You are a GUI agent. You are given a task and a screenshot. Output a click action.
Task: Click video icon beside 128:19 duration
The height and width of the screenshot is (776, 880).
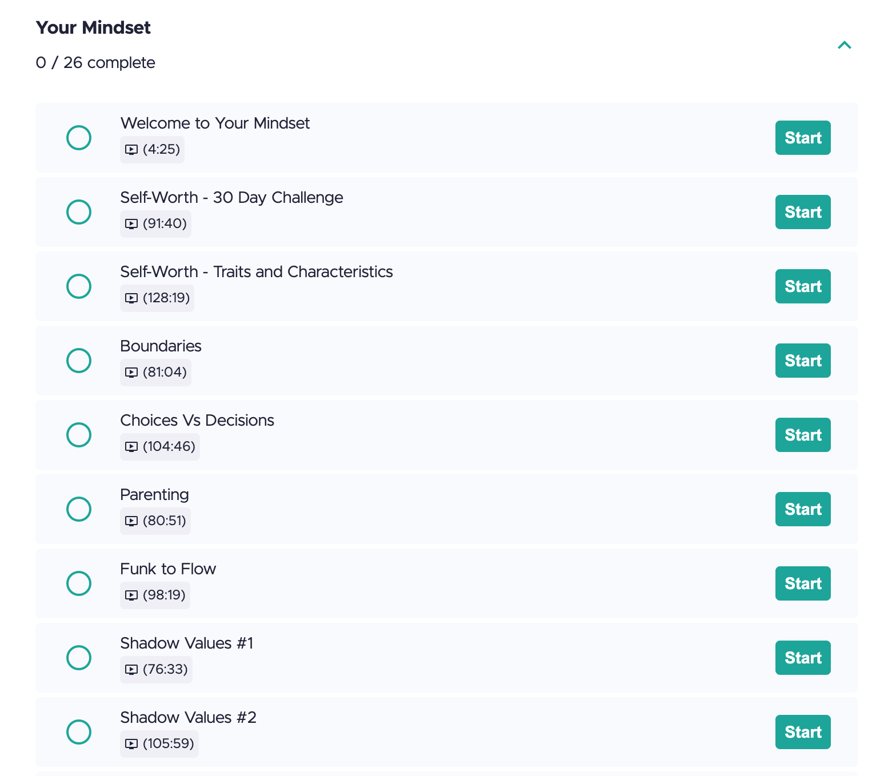point(131,298)
